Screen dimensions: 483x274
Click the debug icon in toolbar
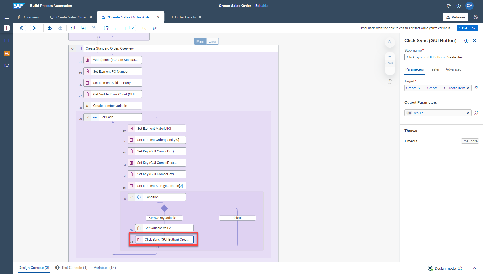click(x=22, y=28)
